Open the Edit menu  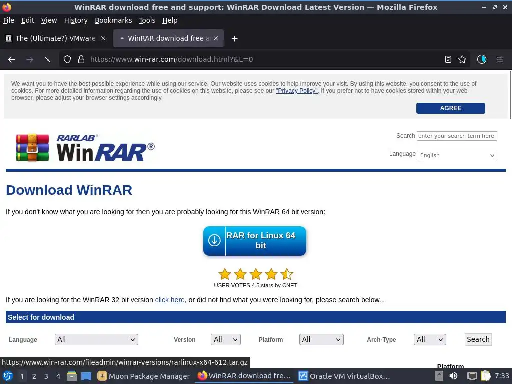(x=28, y=20)
